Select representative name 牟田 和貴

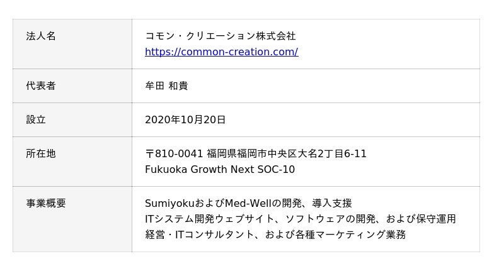coord(166,86)
